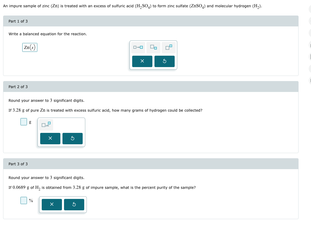Click the undo arrow icon in Part 3
The width and height of the screenshot is (311, 230).
pos(74,205)
